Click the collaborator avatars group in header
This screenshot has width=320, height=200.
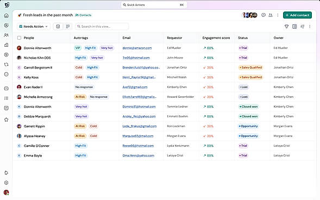249,15
